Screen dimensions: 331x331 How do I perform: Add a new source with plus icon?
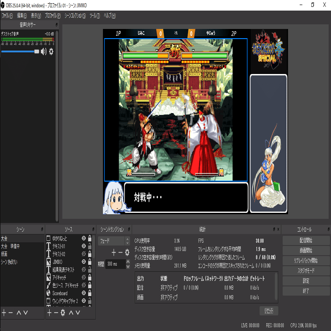[x=49, y=313]
